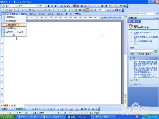Click the green search Go arrow button
159x119 pixels.
point(156,51)
